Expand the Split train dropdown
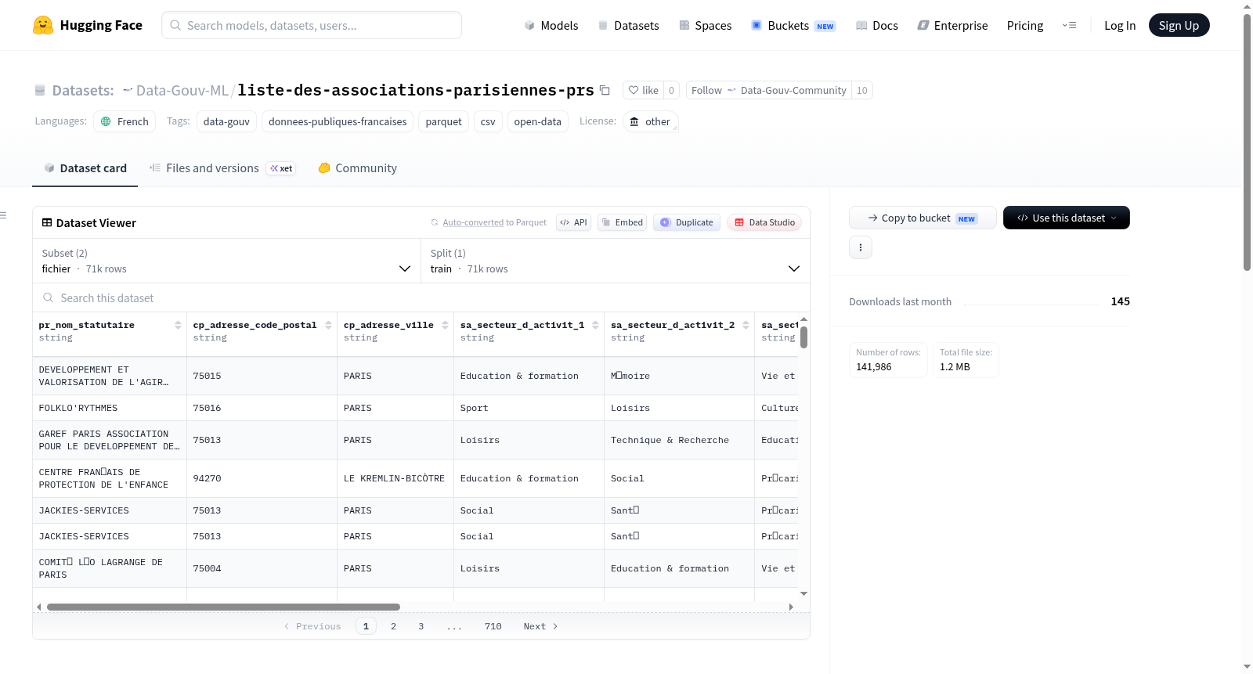Image resolution: width=1253 pixels, height=674 pixels. point(616,261)
